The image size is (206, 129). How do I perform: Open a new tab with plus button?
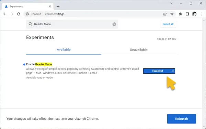click(58, 7)
